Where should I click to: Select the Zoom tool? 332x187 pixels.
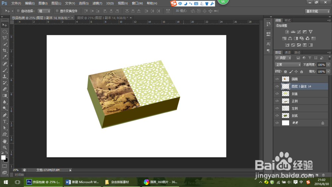4,147
